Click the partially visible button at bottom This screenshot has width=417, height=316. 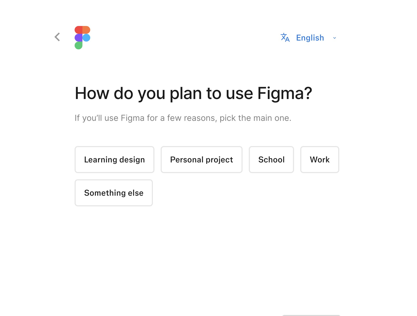[x=311, y=315]
